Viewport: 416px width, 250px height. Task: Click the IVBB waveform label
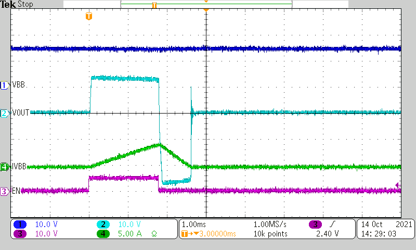pyautogui.click(x=19, y=167)
